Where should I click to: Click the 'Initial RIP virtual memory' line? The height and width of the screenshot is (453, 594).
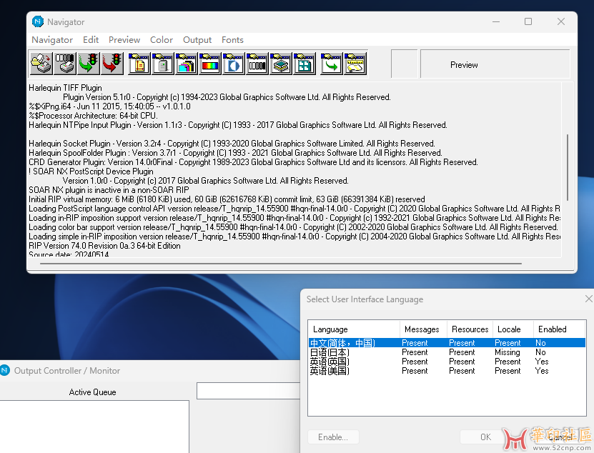tap(227, 199)
